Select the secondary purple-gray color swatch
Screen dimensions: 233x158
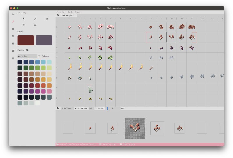[44, 40]
